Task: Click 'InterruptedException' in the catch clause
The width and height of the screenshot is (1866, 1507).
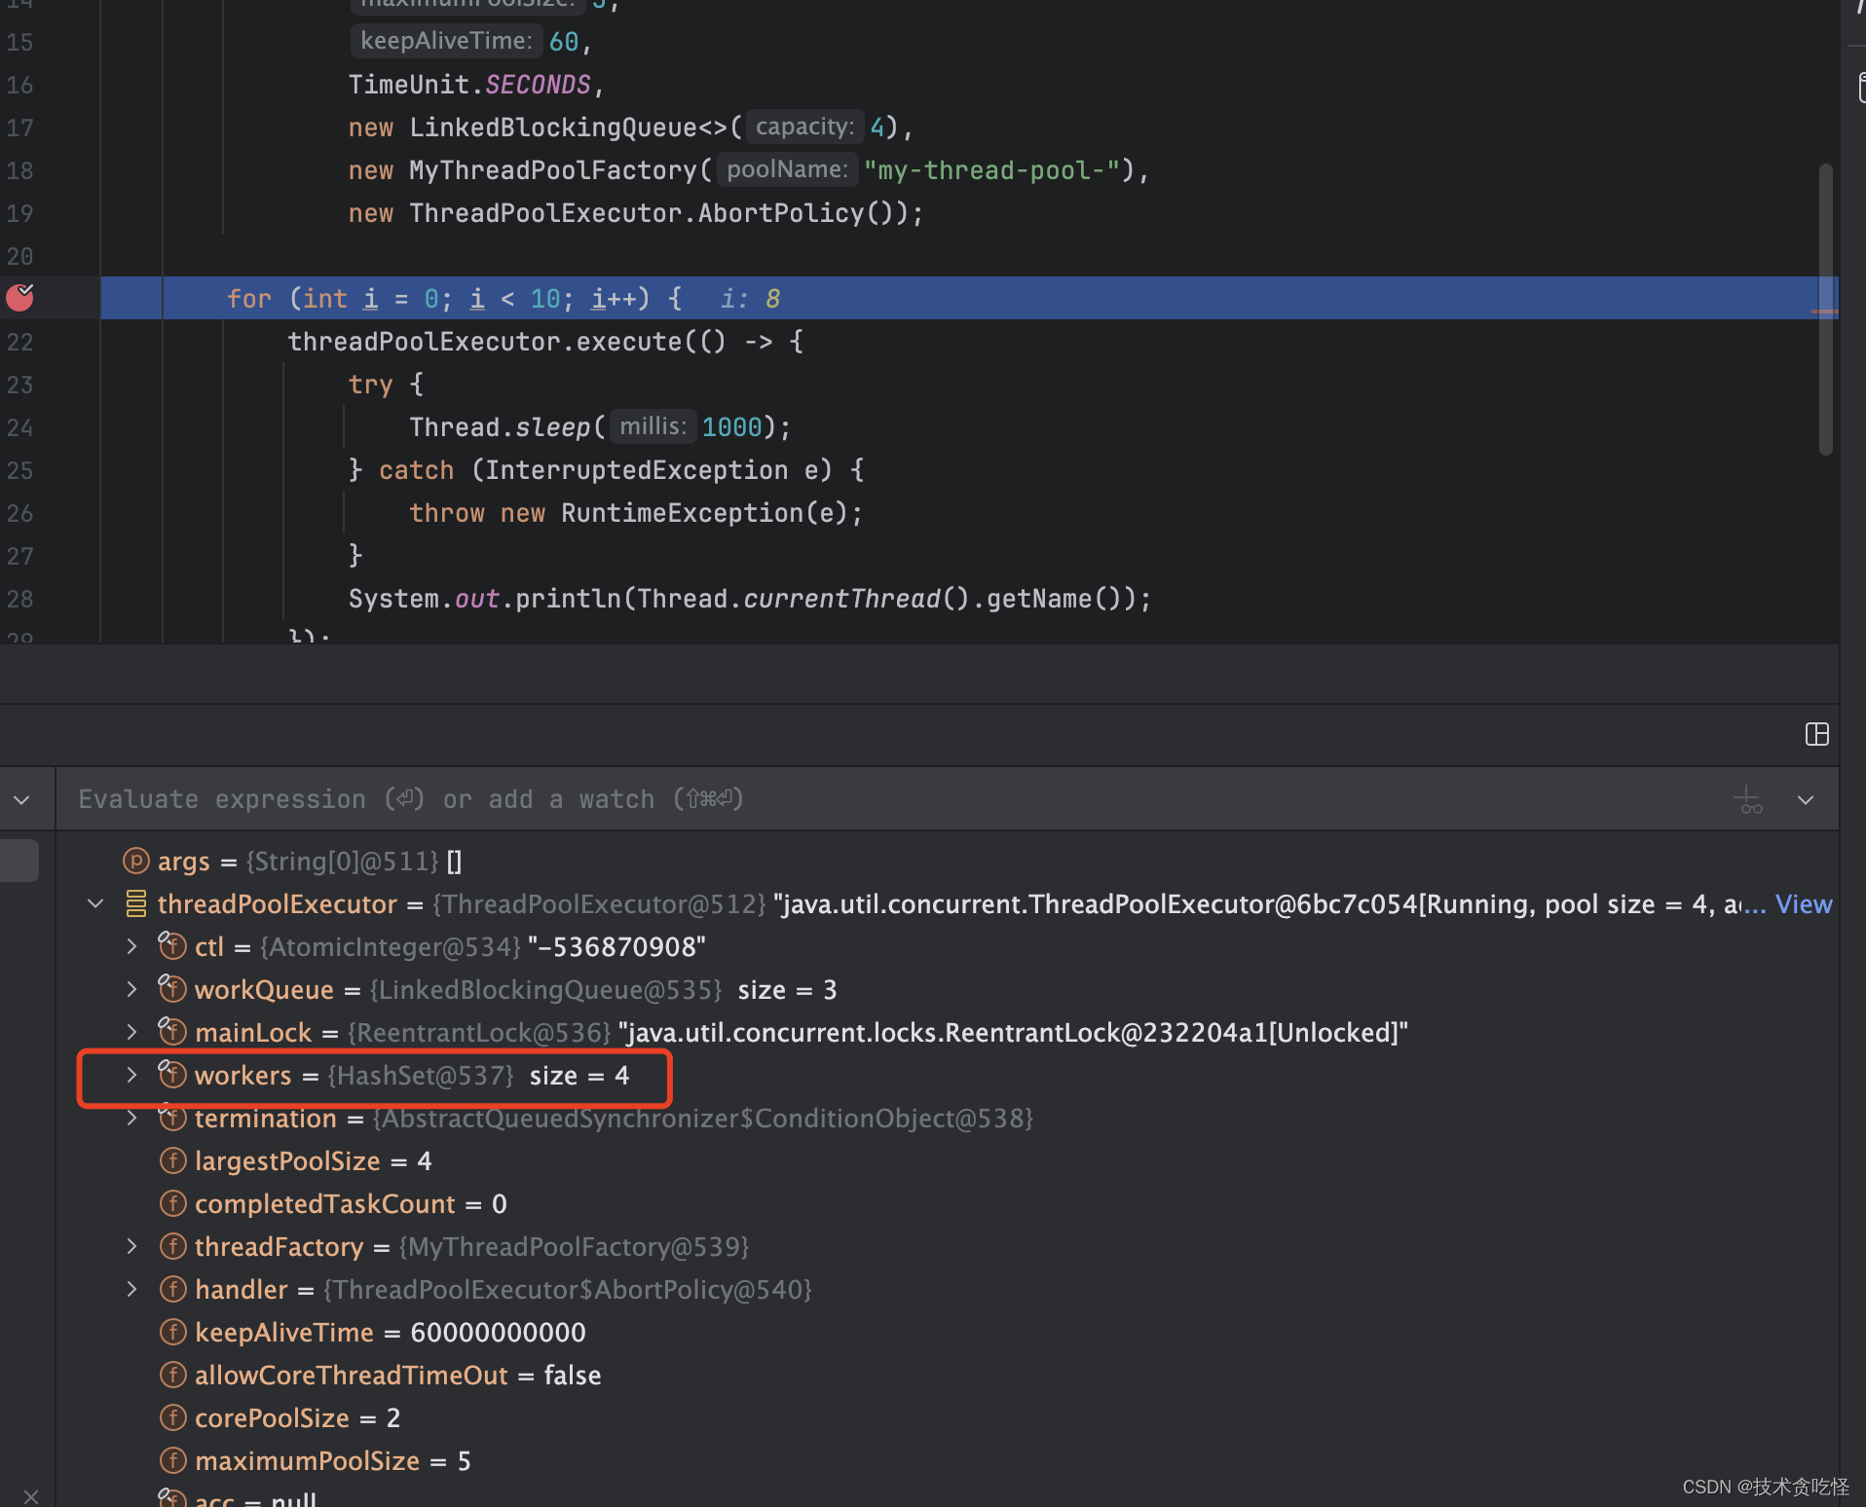Action: (x=636, y=470)
